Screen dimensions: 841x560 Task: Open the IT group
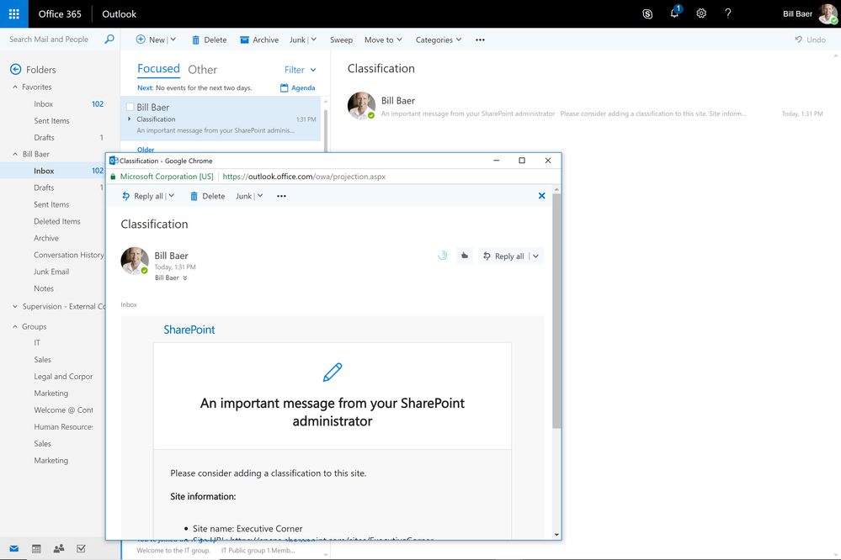point(37,343)
